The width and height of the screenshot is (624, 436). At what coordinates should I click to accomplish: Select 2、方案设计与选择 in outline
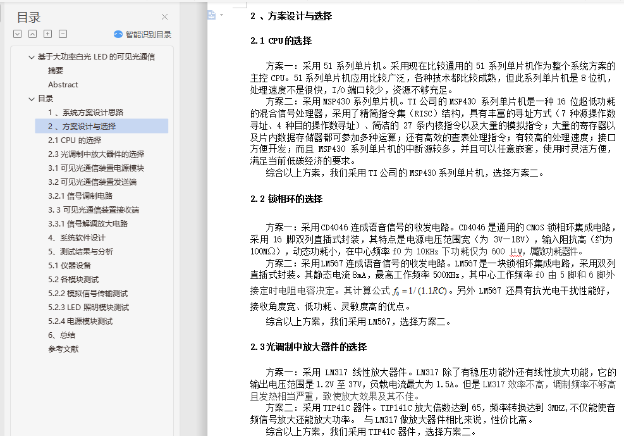point(102,126)
